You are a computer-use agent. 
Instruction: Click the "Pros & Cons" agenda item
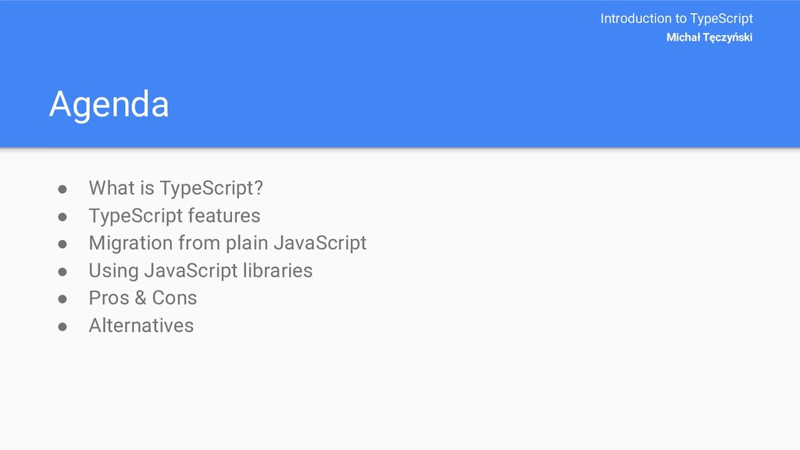[x=143, y=298]
